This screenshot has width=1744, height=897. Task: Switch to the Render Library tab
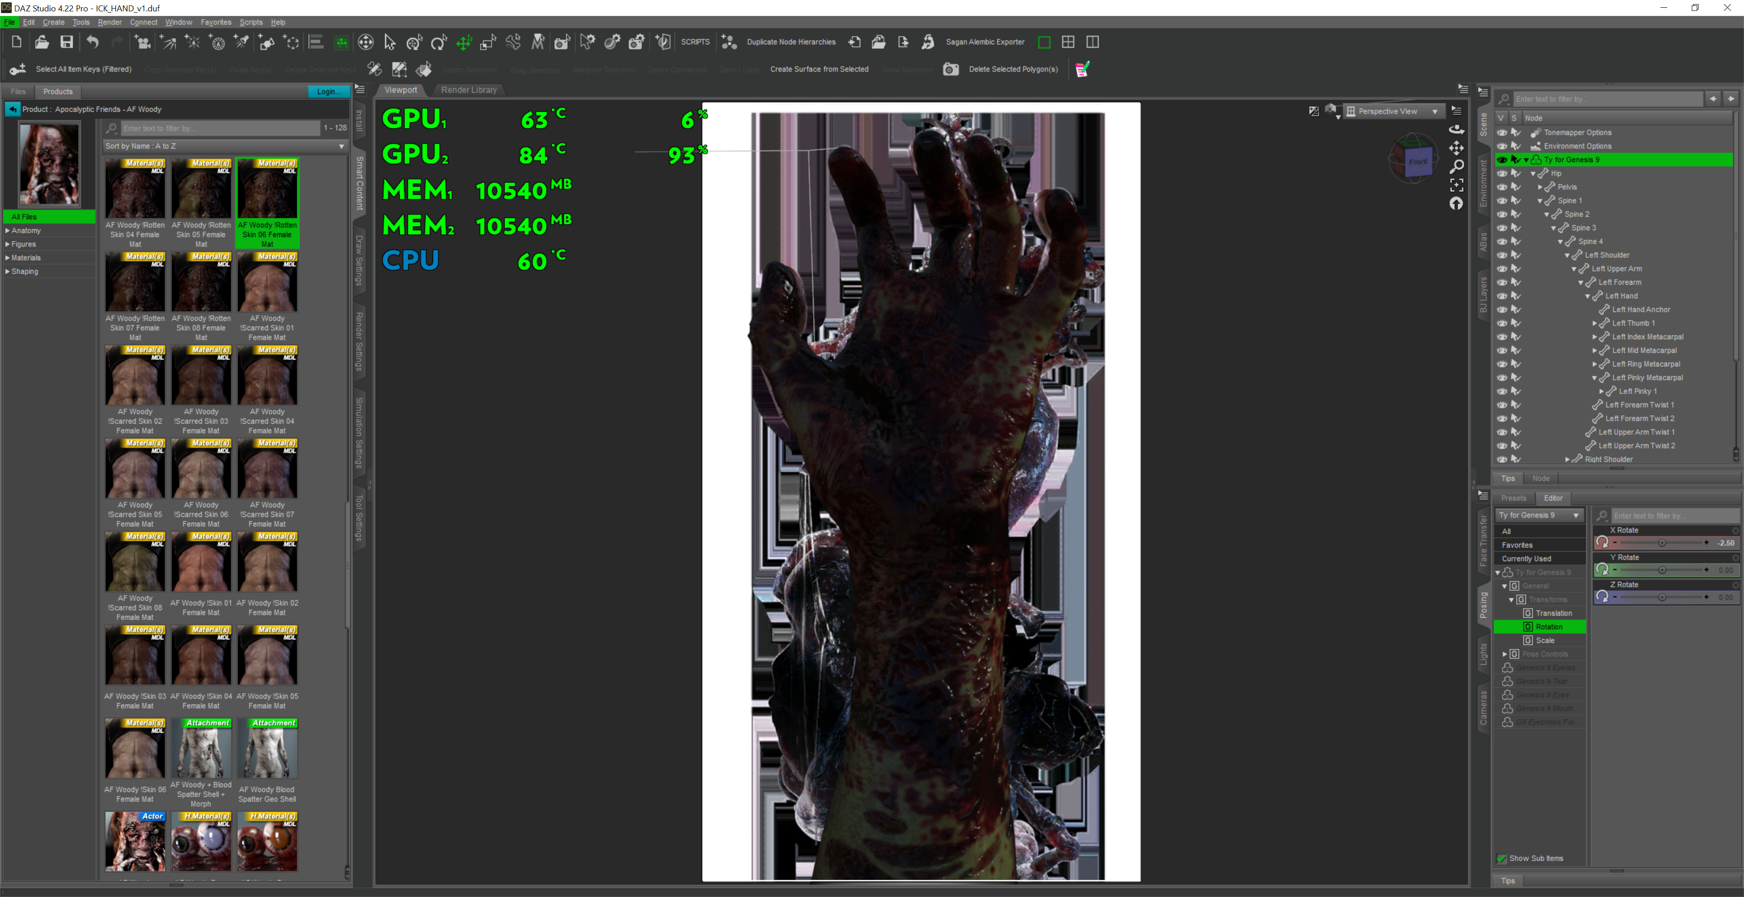[x=469, y=90]
